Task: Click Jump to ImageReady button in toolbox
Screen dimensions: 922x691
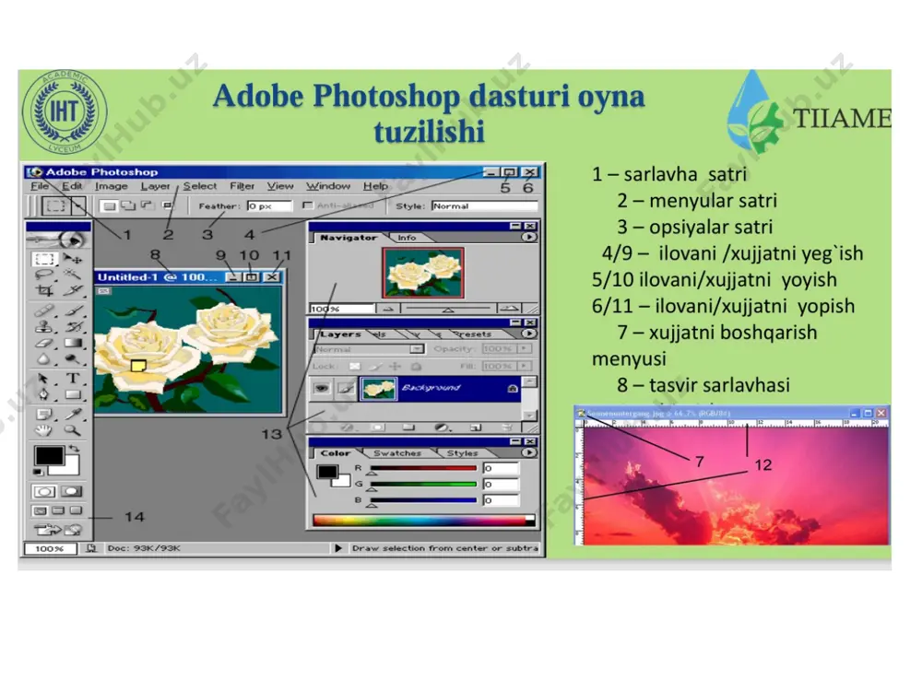Action: [57, 530]
